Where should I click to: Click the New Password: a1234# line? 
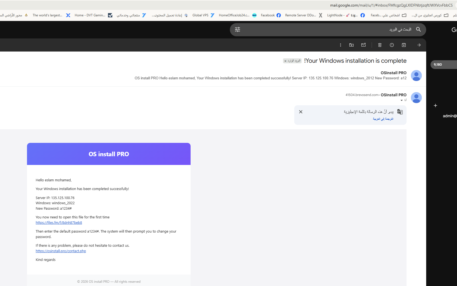click(54, 209)
